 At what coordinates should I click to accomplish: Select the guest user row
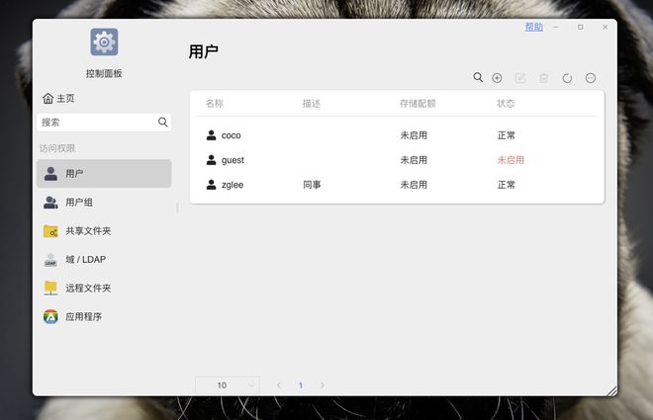(x=397, y=160)
